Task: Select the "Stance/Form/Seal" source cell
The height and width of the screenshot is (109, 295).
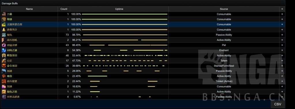Action: [x=224, y=66]
